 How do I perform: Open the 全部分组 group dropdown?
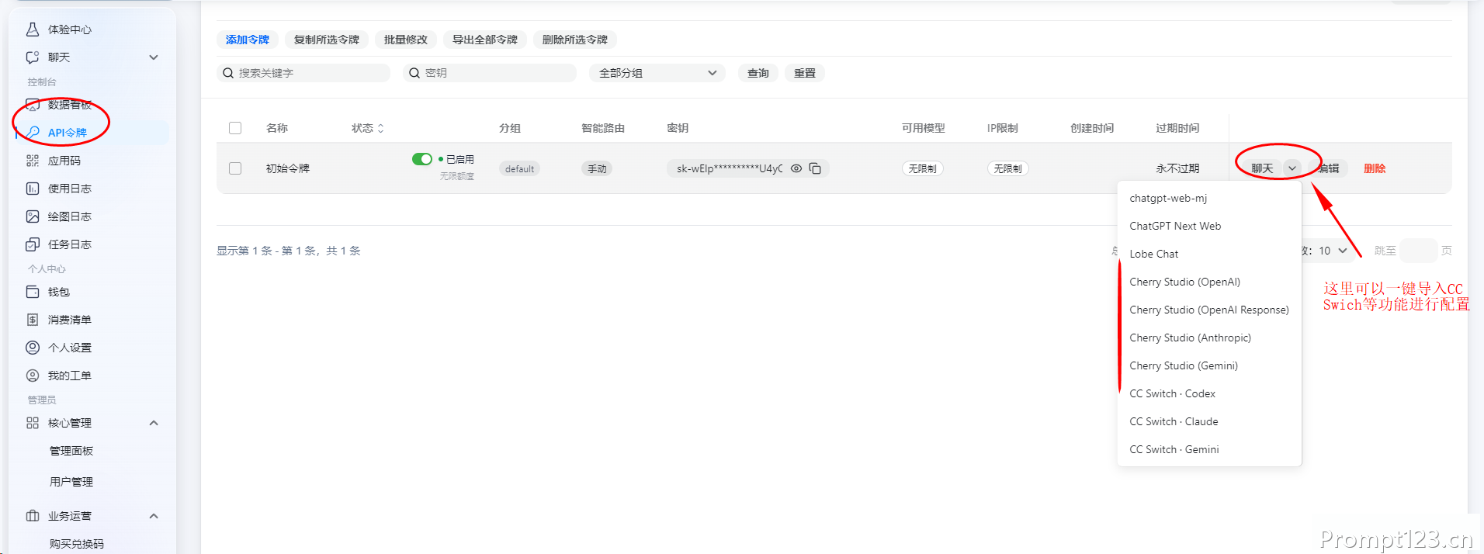657,73
